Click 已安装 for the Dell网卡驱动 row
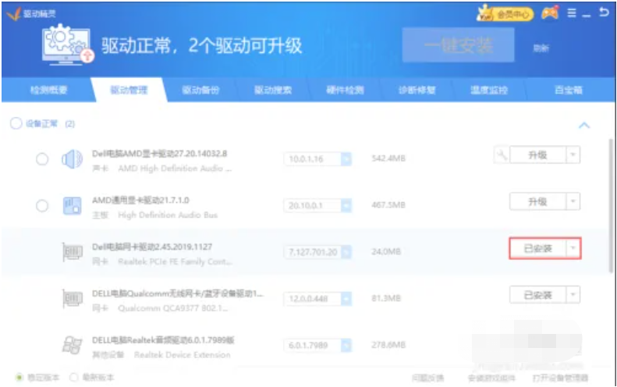Viewport: 617px width, 387px height. click(537, 248)
